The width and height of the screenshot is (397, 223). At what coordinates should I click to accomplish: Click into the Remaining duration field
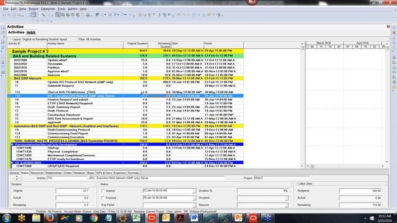click(72, 205)
